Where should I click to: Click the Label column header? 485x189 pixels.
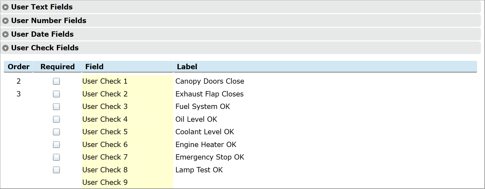187,67
